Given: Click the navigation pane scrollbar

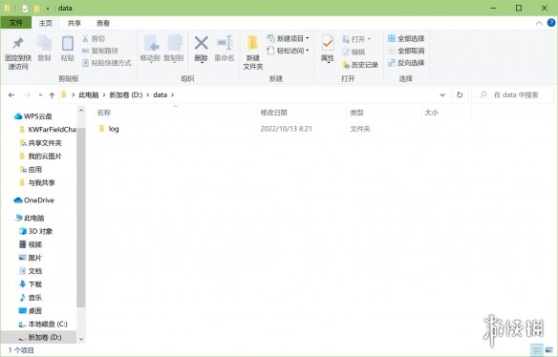Looking at the screenshot, I should click(81, 217).
